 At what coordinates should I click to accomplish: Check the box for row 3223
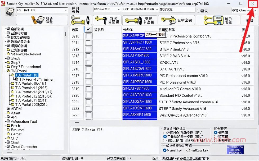pyautogui.click(x=88, y=115)
